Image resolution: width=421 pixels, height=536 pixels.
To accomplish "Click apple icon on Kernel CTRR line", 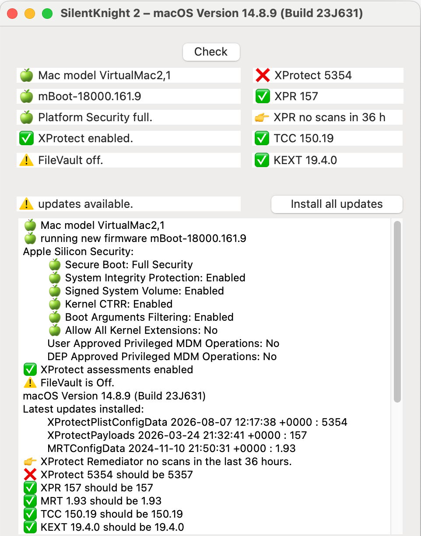I will click(x=55, y=304).
